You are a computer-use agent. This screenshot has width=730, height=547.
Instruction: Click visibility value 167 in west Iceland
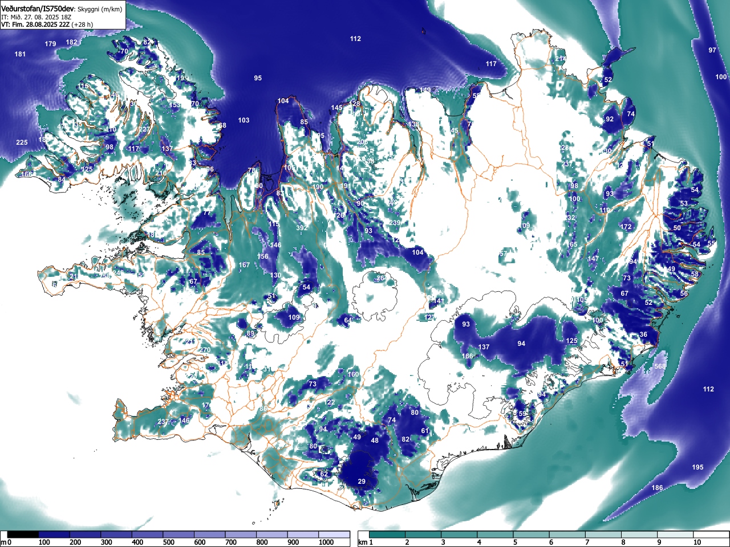coord(244,265)
